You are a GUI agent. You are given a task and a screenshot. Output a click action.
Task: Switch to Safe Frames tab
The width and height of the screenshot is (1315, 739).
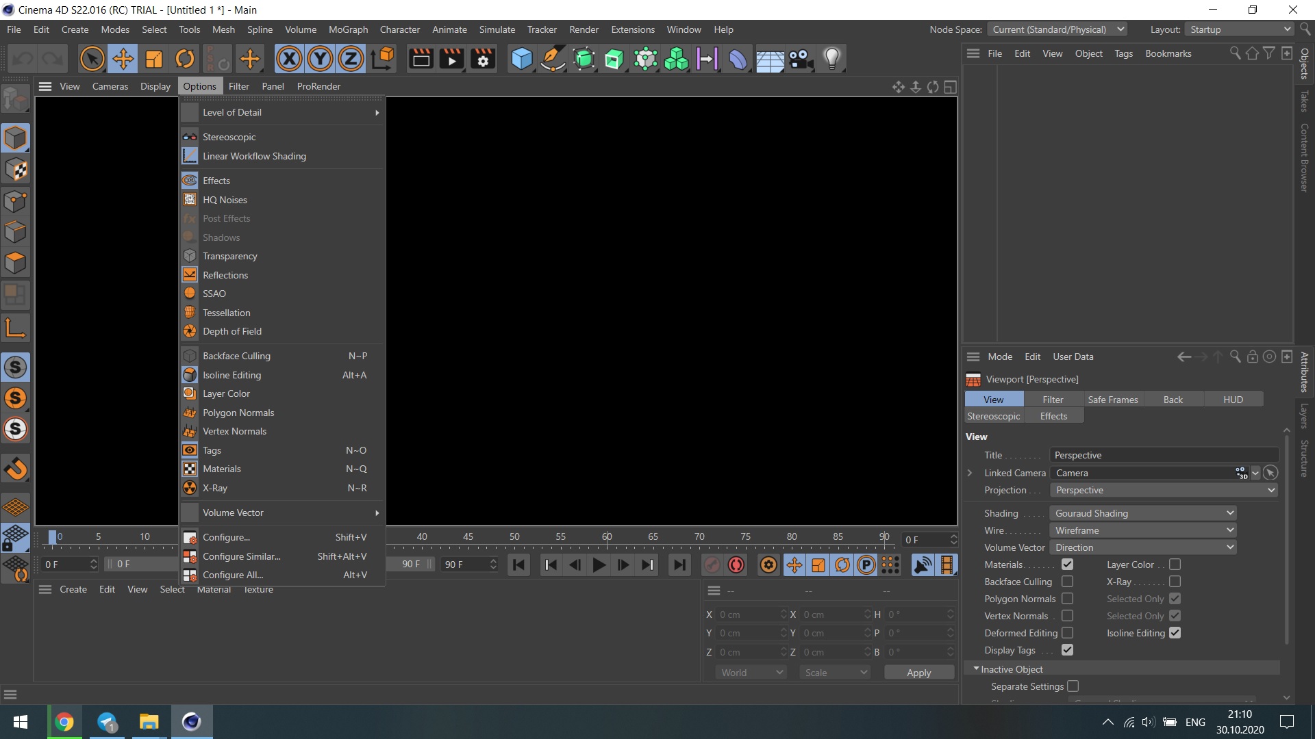click(x=1112, y=400)
